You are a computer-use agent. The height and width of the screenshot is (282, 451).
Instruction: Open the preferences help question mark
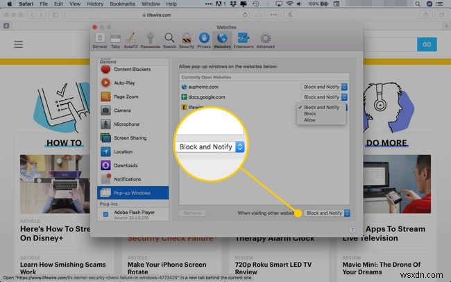(352, 230)
